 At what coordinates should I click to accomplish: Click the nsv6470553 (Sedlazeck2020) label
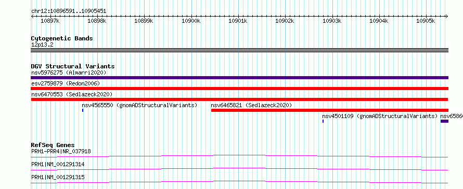pyautogui.click(x=72, y=94)
